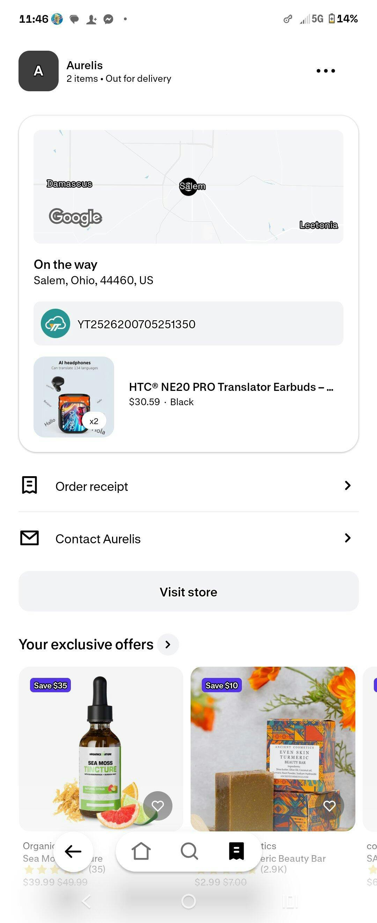This screenshot has width=377, height=923.
Task: Go to the Home tab
Action: click(141, 851)
